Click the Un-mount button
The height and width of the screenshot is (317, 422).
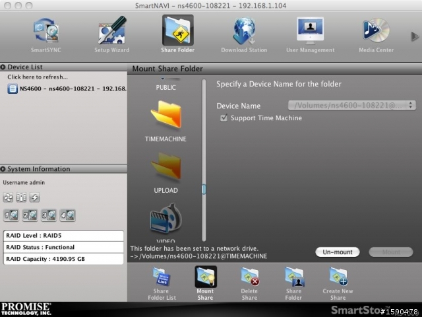click(x=338, y=252)
